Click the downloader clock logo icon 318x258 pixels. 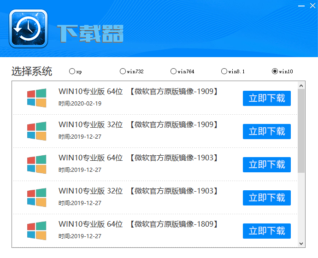[x=28, y=29]
